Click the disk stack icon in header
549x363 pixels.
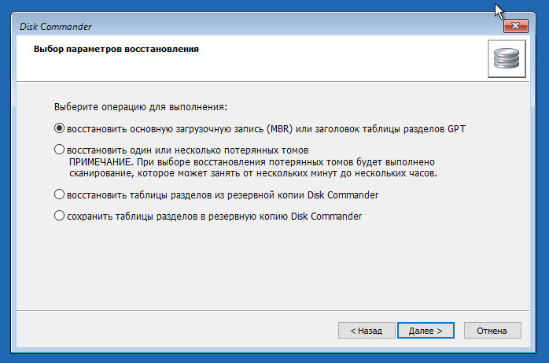(x=507, y=58)
